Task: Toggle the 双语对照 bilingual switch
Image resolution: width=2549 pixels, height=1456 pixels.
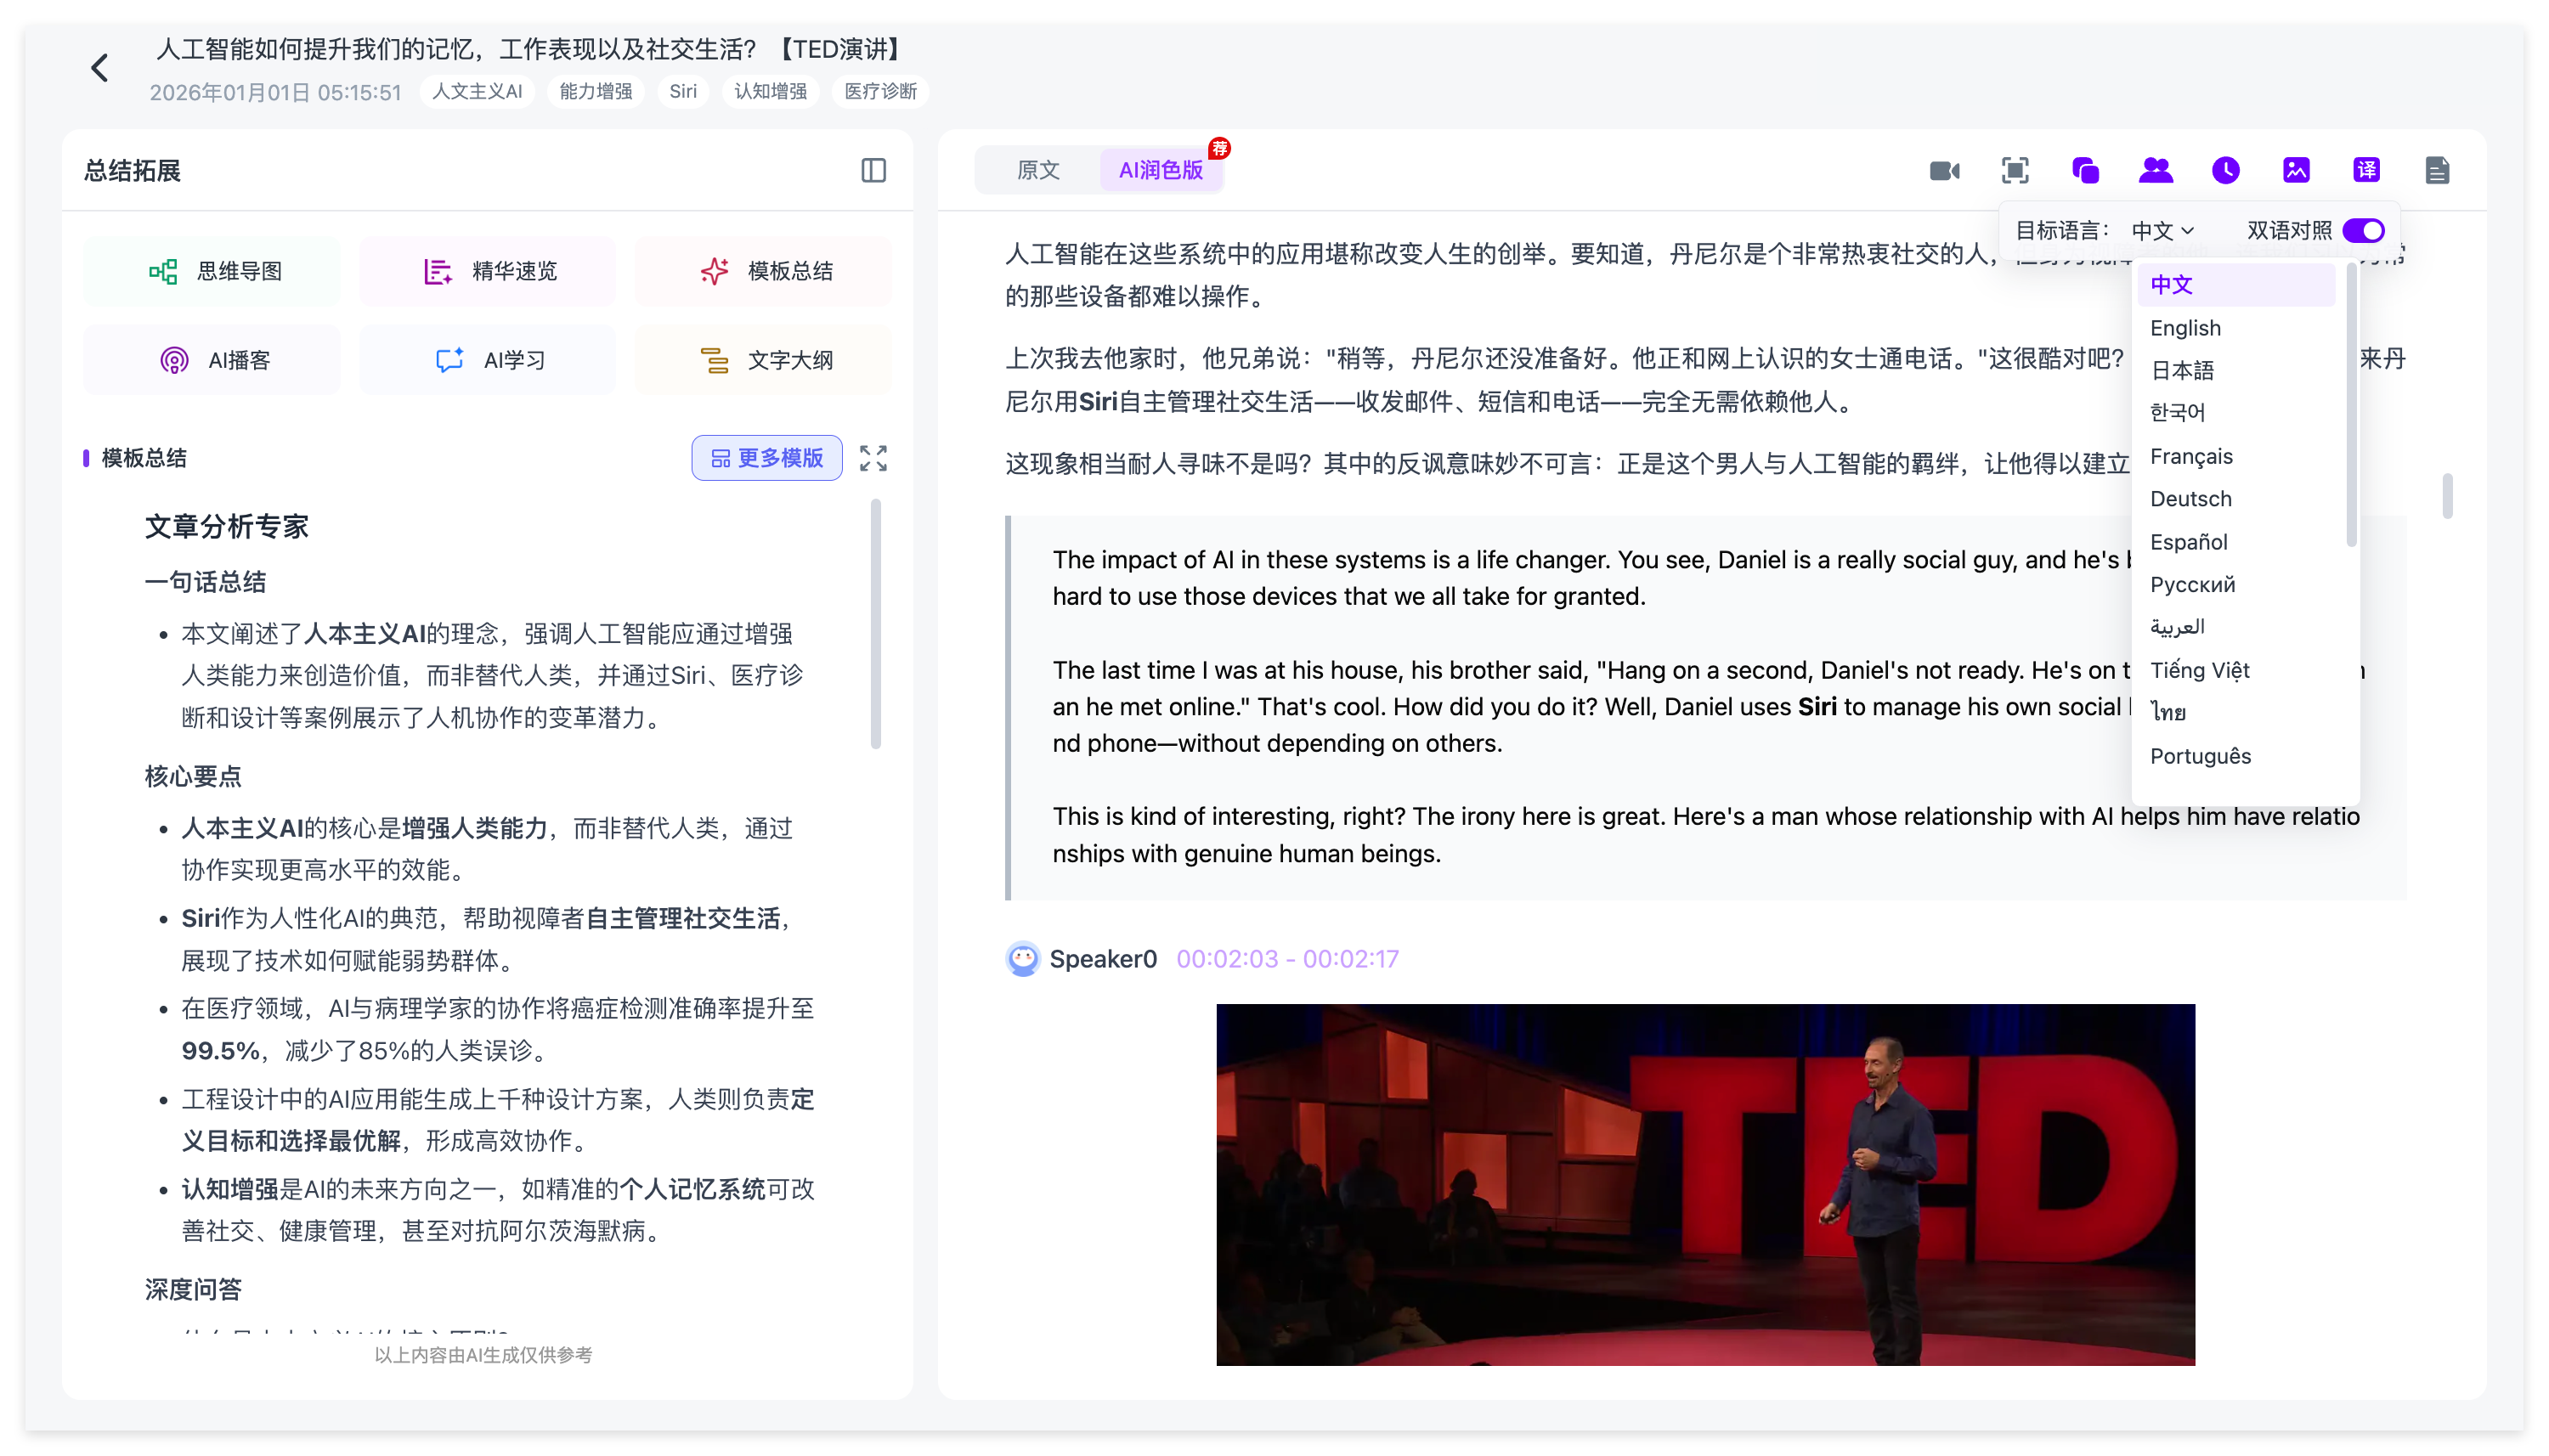Action: (2363, 231)
